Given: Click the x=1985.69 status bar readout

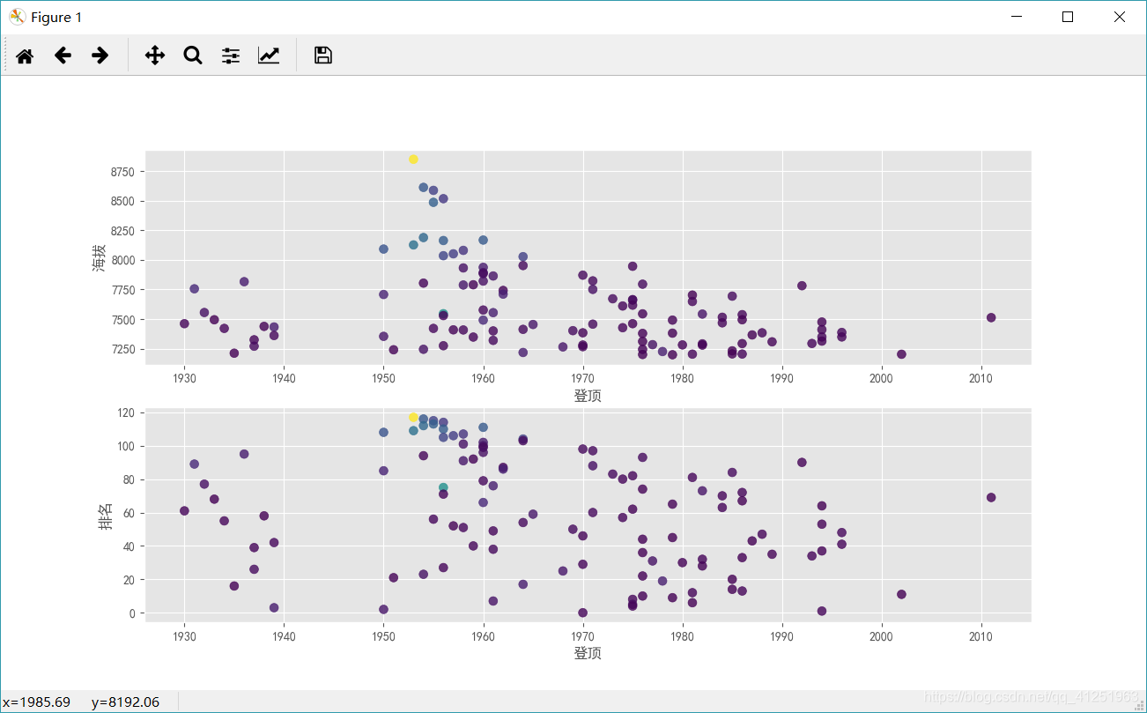Looking at the screenshot, I should coord(37,702).
